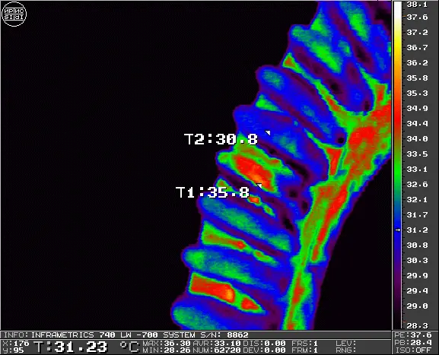Image resolution: width=439 pixels, height=355 pixels.
Task: Click the T1:35.8 temperature label
Action: [212, 192]
